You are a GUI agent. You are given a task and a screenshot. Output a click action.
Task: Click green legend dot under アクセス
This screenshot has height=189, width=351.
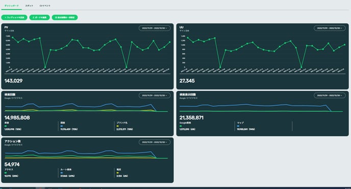click(6, 173)
